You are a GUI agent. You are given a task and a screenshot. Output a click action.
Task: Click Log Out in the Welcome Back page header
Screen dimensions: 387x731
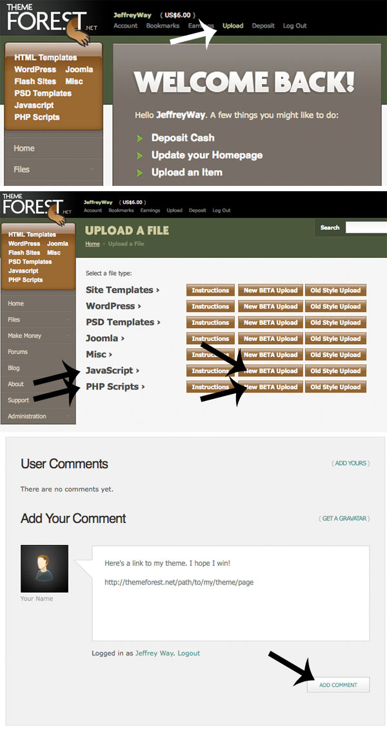pos(295,26)
